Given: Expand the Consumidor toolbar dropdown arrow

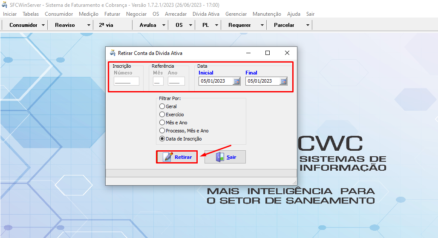Looking at the screenshot, I should (43, 25).
